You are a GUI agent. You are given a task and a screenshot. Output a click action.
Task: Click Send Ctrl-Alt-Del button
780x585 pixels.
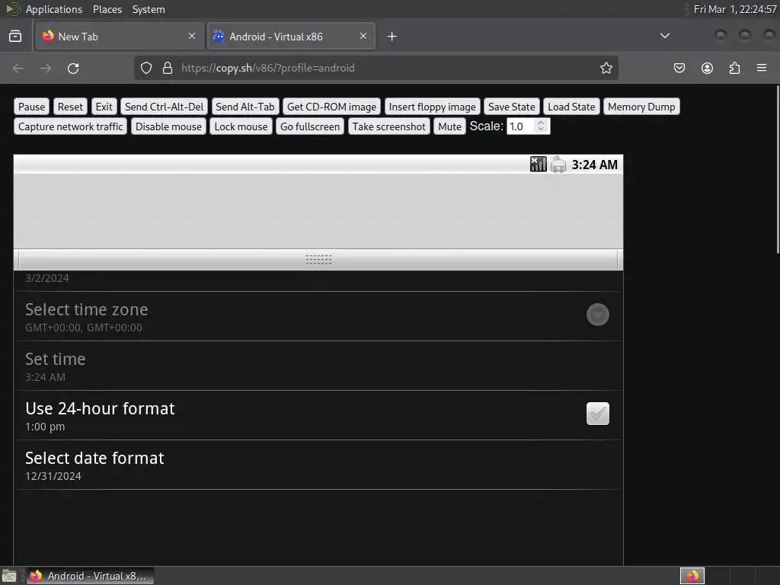[x=165, y=107]
